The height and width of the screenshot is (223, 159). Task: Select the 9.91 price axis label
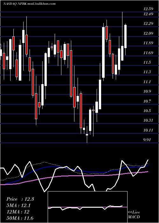pos(147,140)
